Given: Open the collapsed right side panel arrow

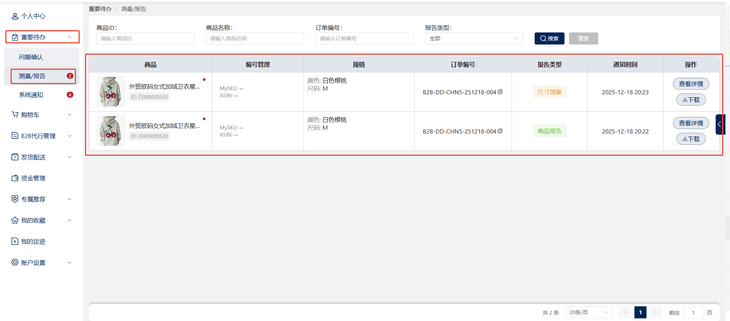Looking at the screenshot, I should tap(720, 124).
